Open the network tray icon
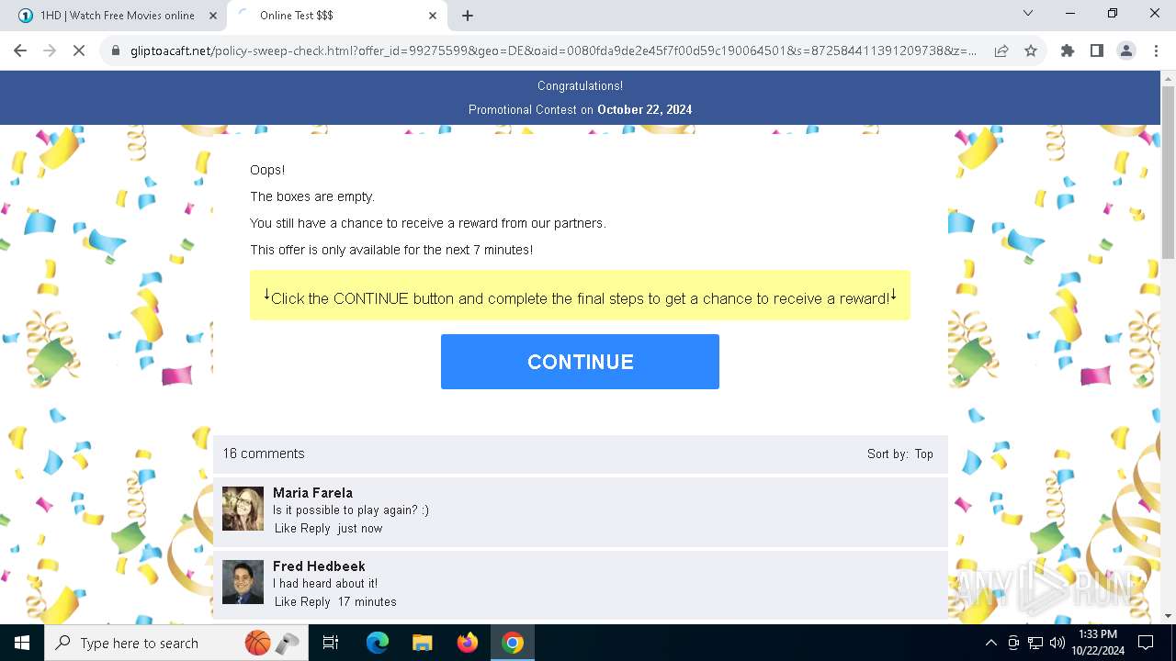This screenshot has width=1176, height=661. click(x=1035, y=643)
